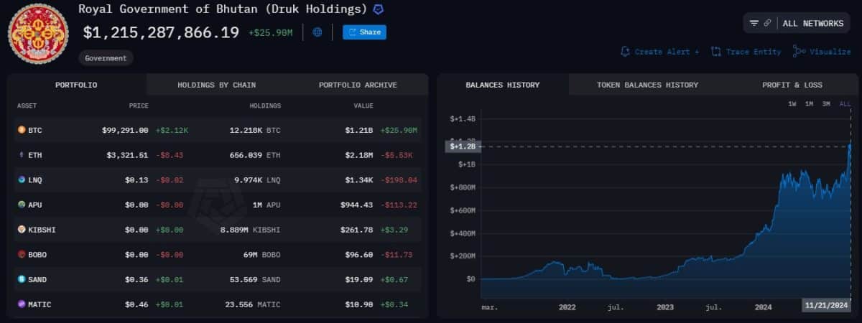Open the ALL NETWORKS selector
Image resolution: width=862 pixels, height=323 pixels.
click(813, 23)
